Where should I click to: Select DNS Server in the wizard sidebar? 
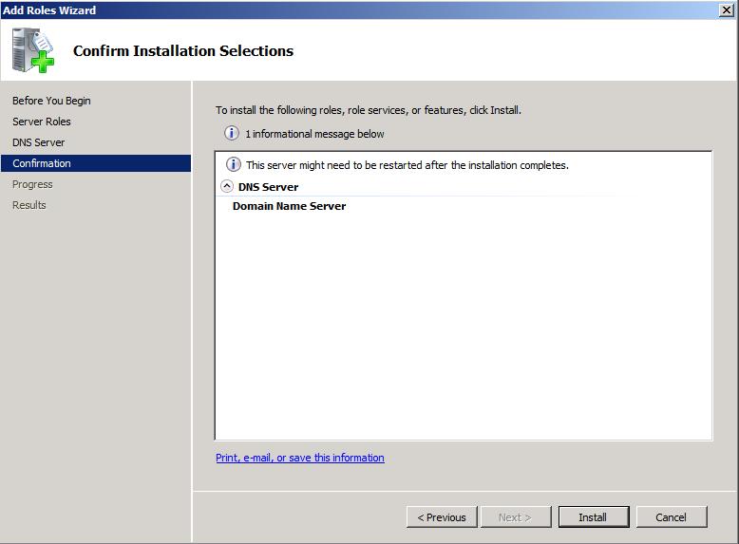click(x=38, y=142)
